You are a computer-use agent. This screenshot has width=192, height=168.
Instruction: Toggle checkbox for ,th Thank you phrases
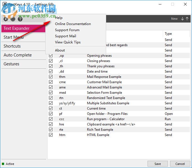tap(51, 66)
